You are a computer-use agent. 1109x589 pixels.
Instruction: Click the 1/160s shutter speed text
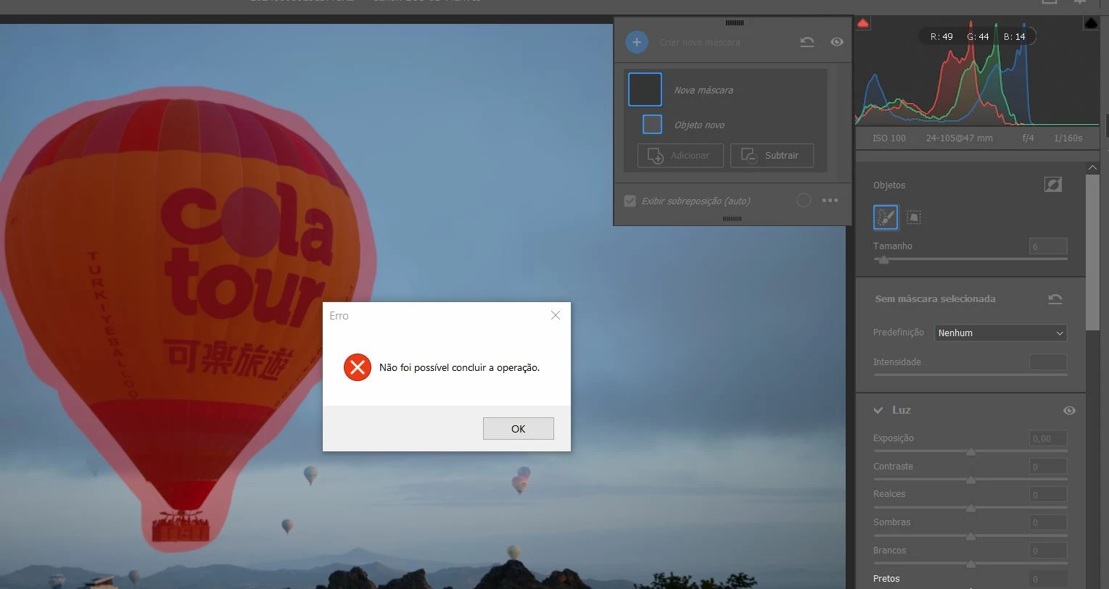1068,138
